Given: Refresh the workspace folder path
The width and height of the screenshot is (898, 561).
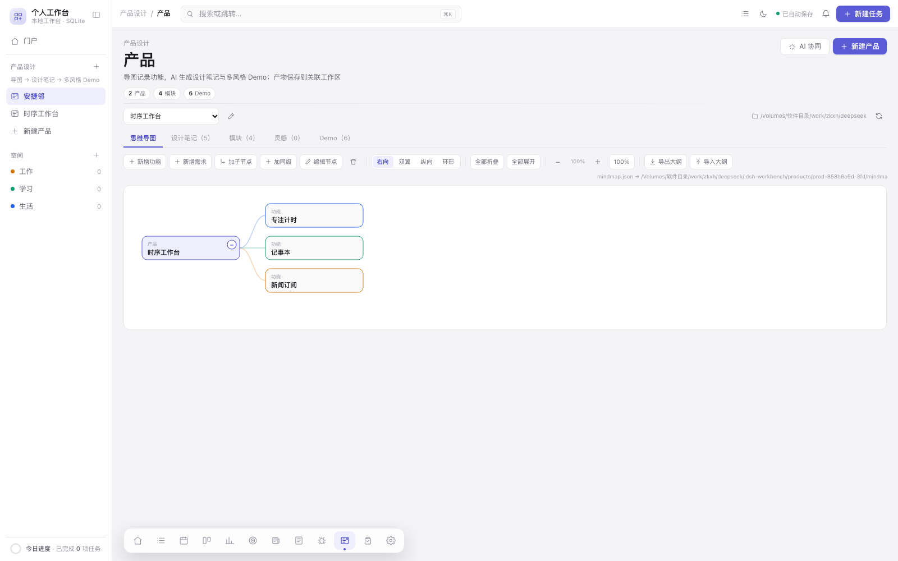Looking at the screenshot, I should pyautogui.click(x=879, y=116).
